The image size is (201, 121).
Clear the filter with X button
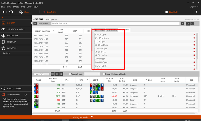[182, 24]
